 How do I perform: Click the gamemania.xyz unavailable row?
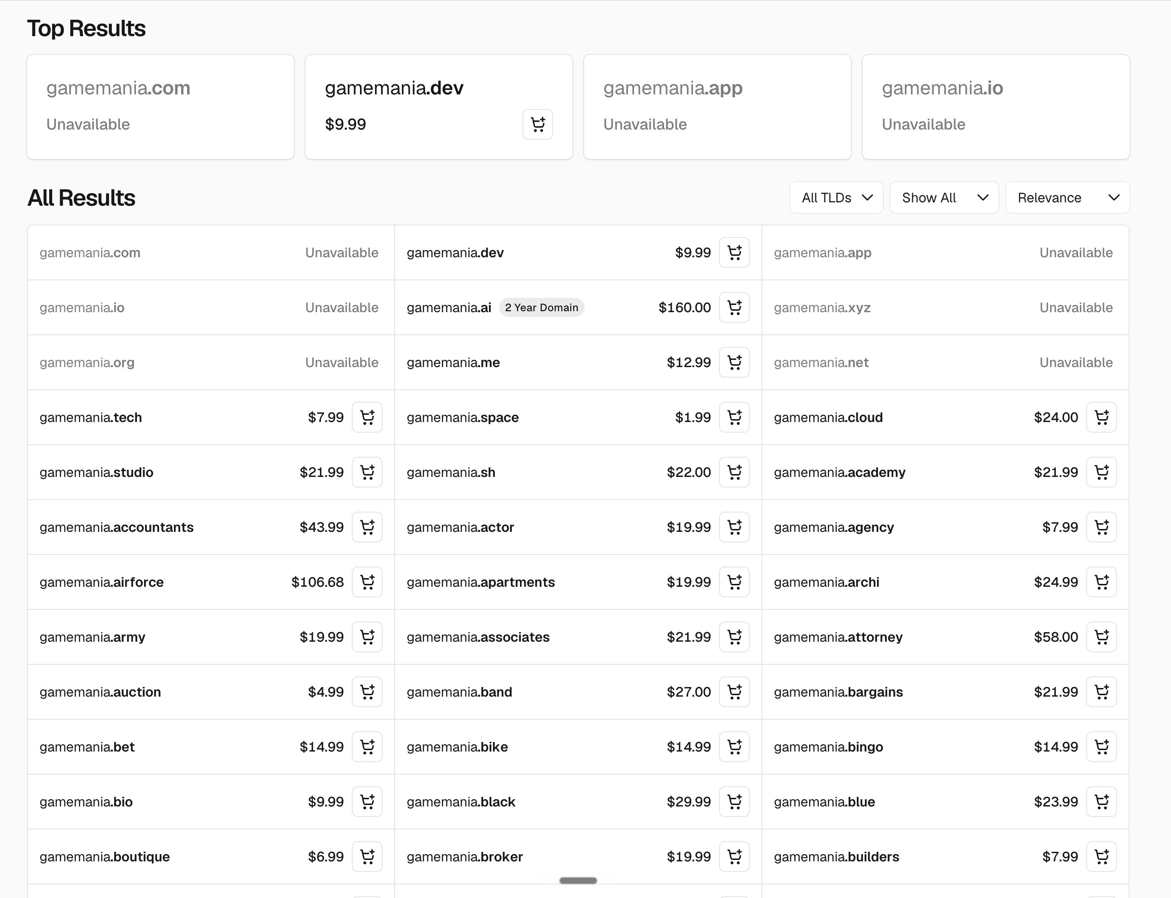[945, 307]
